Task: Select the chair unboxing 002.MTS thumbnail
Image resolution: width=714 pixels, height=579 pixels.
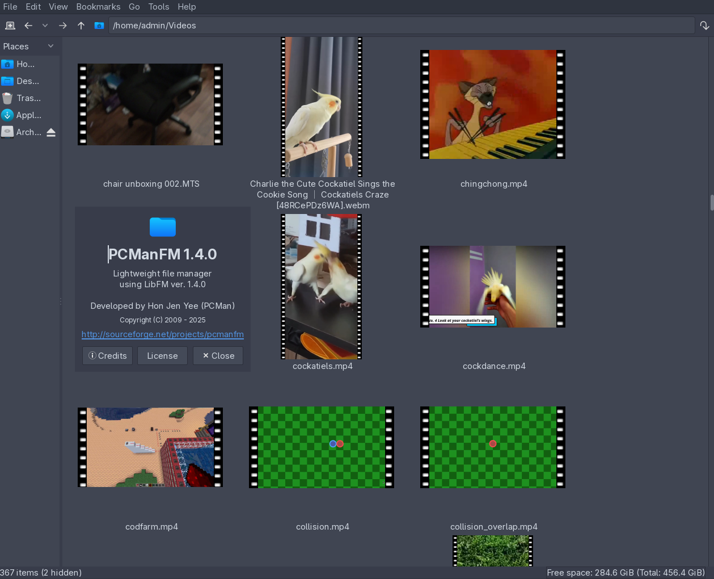Action: 150,104
